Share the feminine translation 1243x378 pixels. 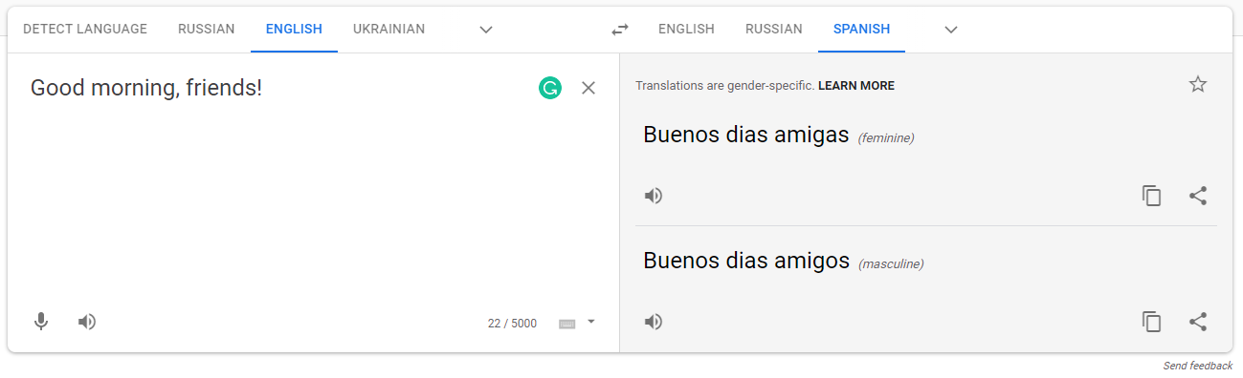click(x=1198, y=196)
